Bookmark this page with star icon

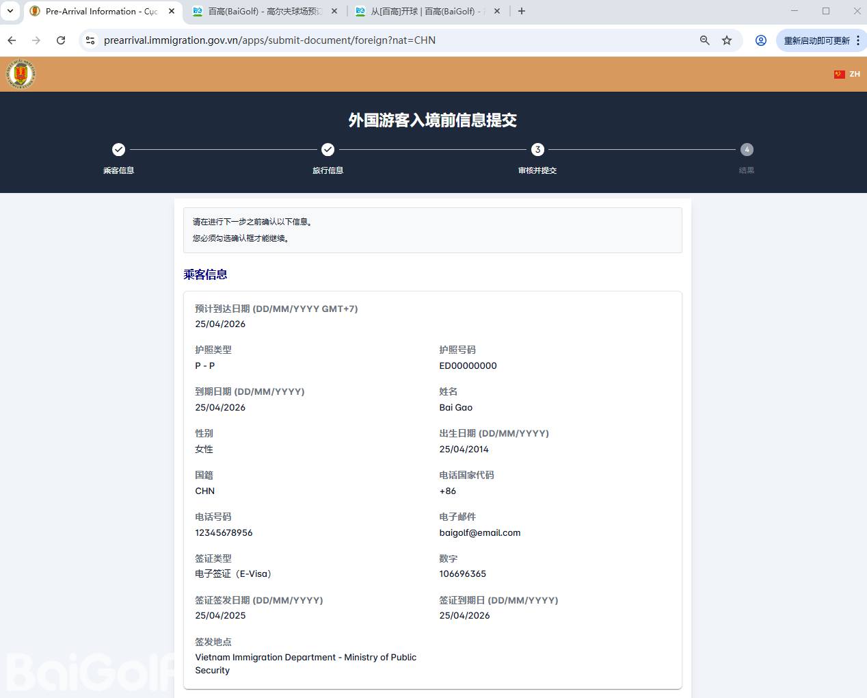[x=727, y=40]
